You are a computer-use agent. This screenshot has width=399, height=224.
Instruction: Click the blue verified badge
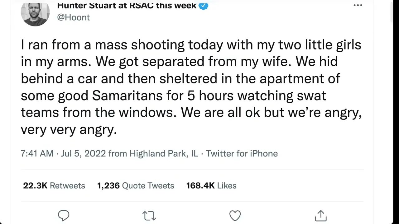(203, 6)
